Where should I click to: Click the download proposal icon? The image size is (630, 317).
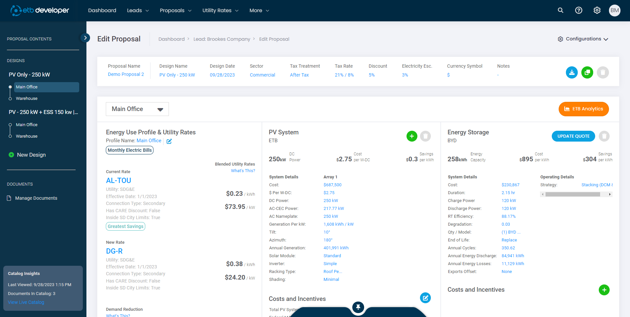click(572, 72)
